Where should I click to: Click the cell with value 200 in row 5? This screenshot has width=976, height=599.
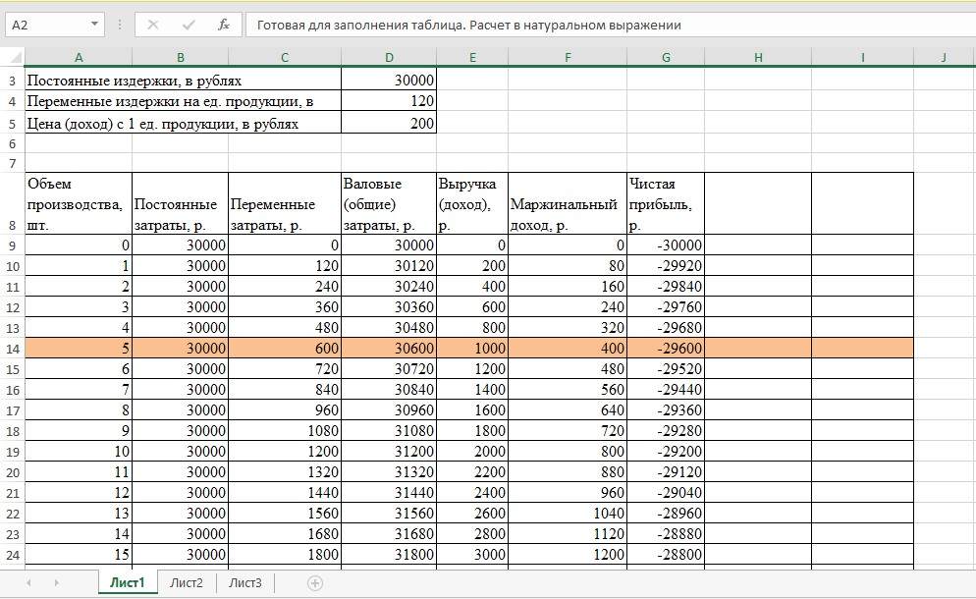pyautogui.click(x=389, y=123)
